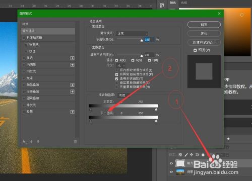Open 混合颜色带 dropdown showing 灰色
Image resolution: width=252 pixels, height=181 pixels.
click(123, 95)
